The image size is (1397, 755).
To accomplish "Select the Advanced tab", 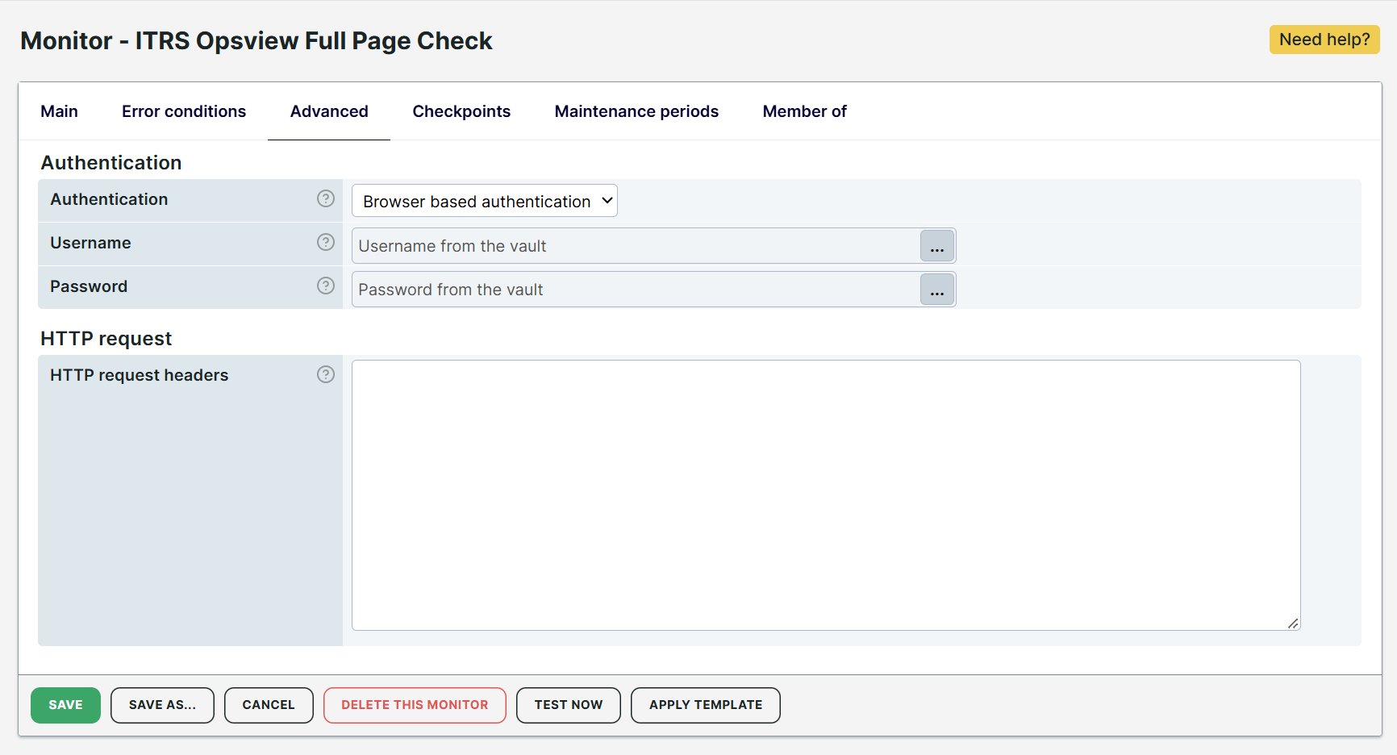I will 329,111.
